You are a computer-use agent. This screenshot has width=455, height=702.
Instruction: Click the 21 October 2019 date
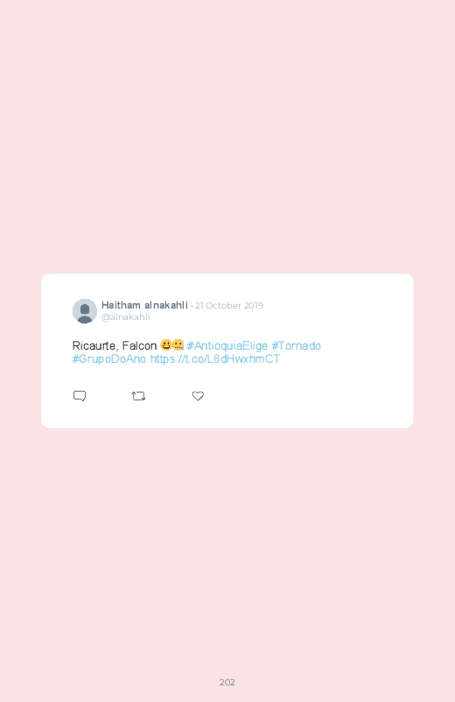tap(229, 305)
